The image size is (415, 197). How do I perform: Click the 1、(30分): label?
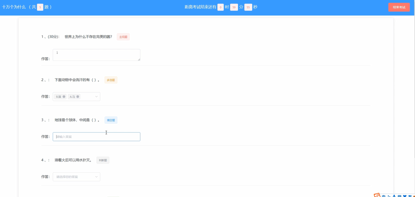[x=50, y=37]
